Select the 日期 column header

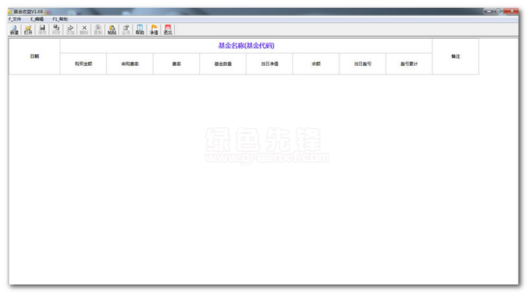click(34, 57)
